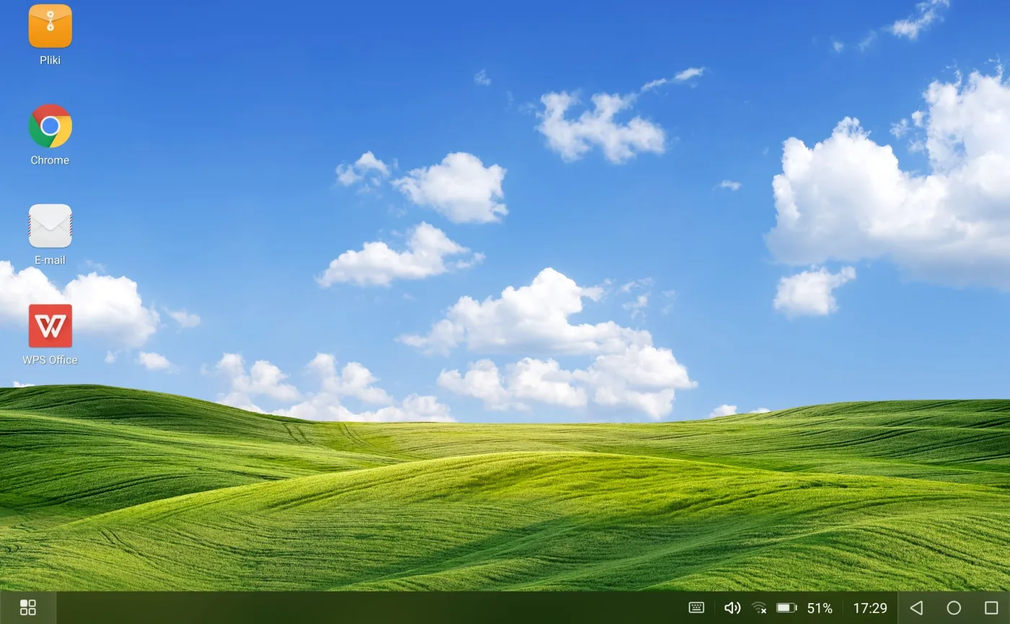Launch Chrome from the desktop
The height and width of the screenshot is (624, 1010).
(x=50, y=126)
